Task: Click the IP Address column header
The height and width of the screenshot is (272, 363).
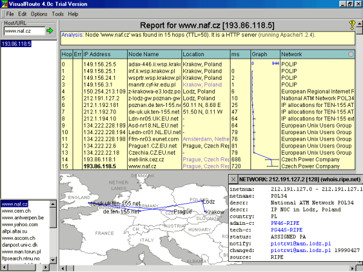Action: [105, 54]
